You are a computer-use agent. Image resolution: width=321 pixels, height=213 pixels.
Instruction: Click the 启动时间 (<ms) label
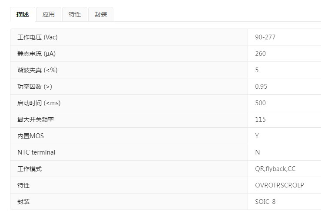(38, 103)
